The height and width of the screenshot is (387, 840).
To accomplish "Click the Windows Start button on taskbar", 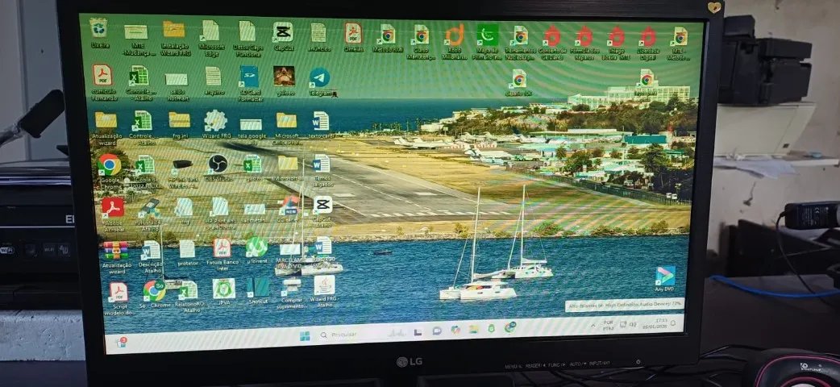I will pyautogui.click(x=305, y=335).
